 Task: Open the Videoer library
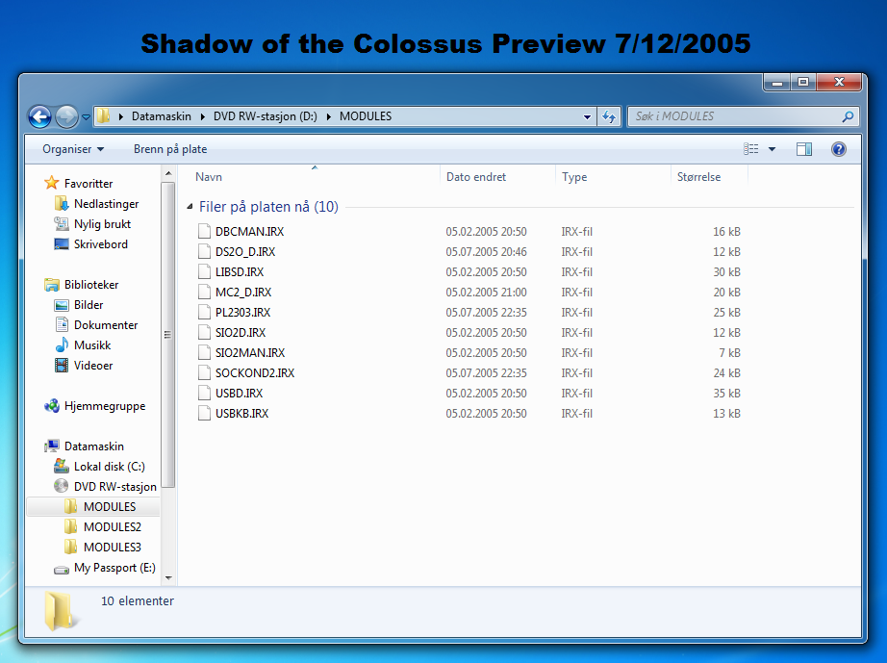(92, 366)
